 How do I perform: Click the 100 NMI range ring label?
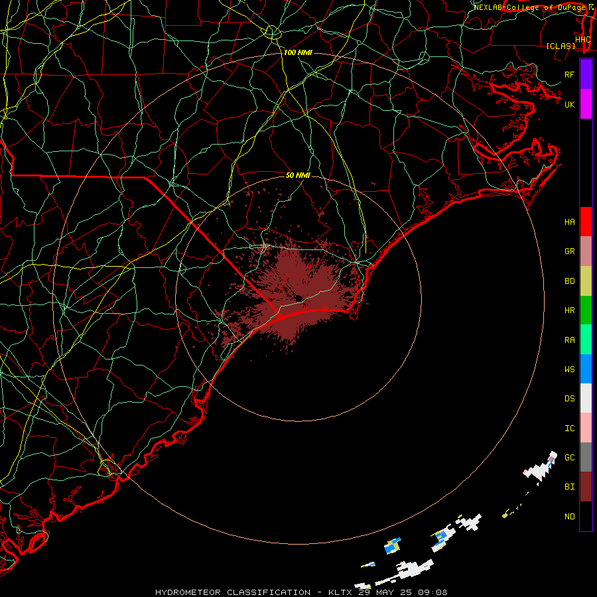298,52
